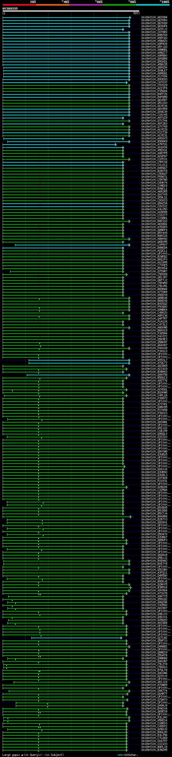Select the last label UniRef100_B3NZH5
Image resolution: width=172 pixels, height=757 pixels.
[x=154, y=750]
